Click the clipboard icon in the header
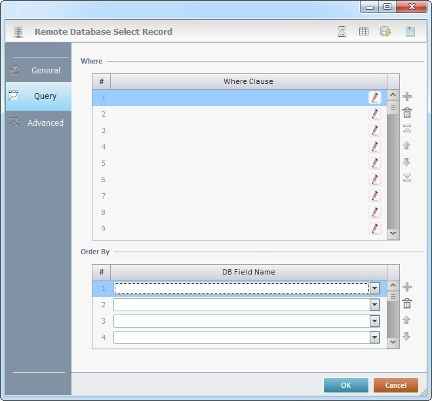This screenshot has width=432, height=401. pyautogui.click(x=410, y=31)
